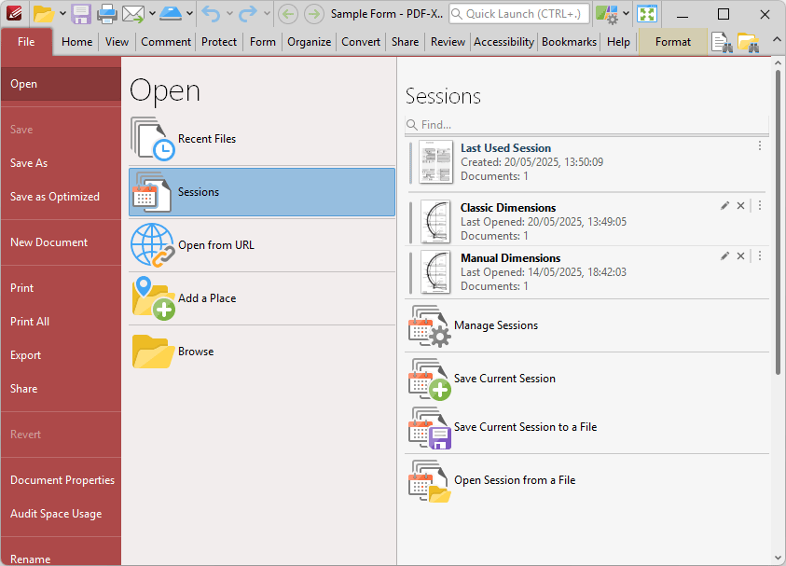
Task: Click the Manage Sessions icon
Action: point(429,326)
